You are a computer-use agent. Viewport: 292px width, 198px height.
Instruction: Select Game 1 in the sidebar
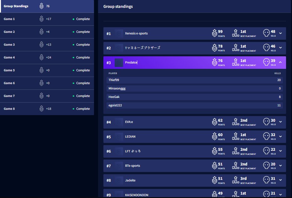[47, 19]
